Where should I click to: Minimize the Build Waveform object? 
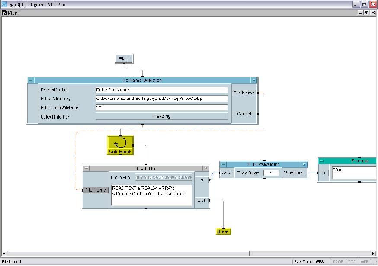pyautogui.click(x=304, y=164)
